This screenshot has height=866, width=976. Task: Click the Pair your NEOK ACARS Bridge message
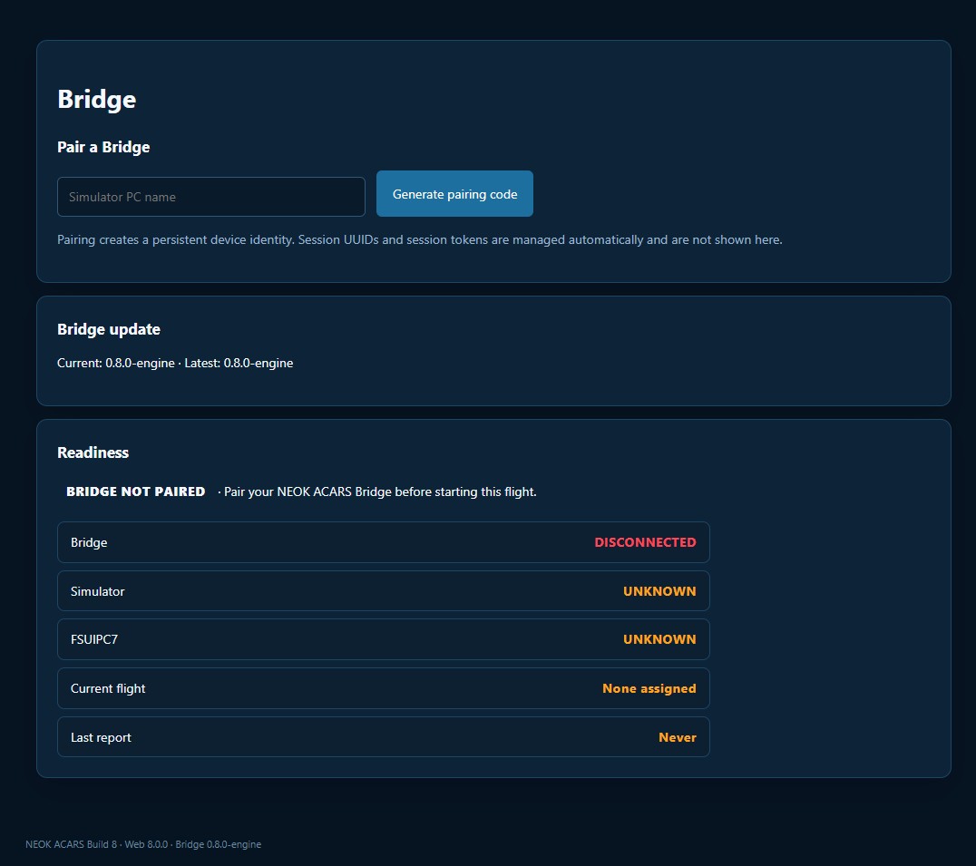click(380, 491)
